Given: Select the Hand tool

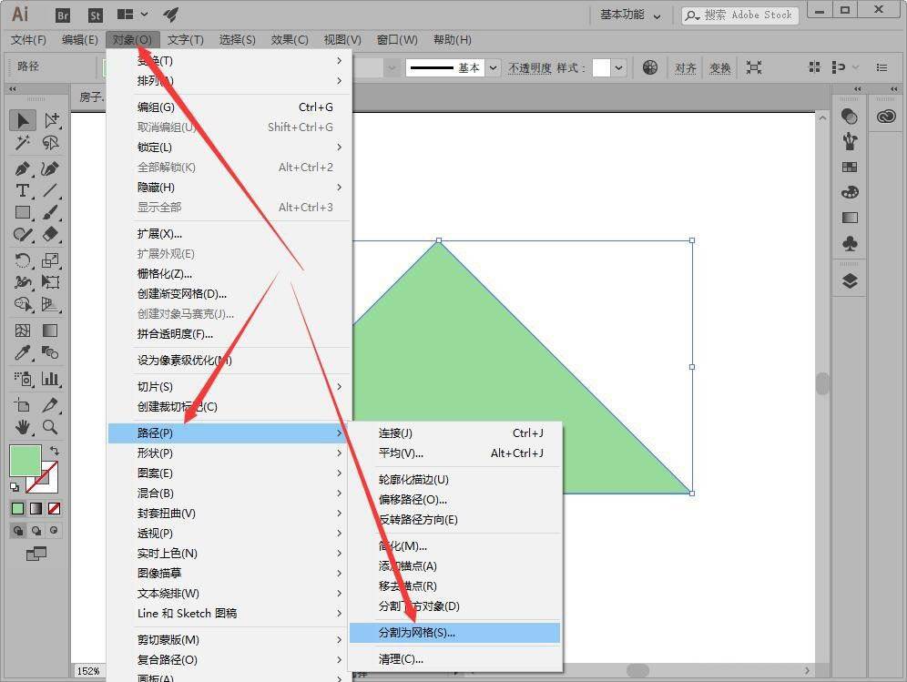Looking at the screenshot, I should pos(23,426).
